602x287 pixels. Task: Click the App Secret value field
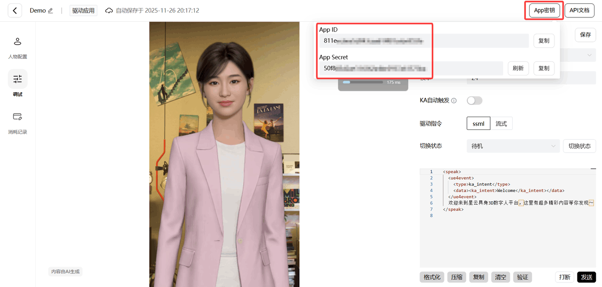[x=411, y=68]
